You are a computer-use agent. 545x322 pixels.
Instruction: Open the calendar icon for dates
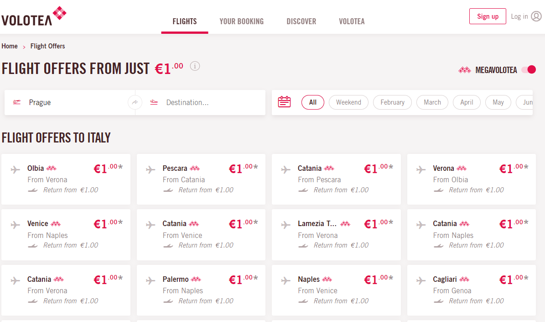[284, 102]
